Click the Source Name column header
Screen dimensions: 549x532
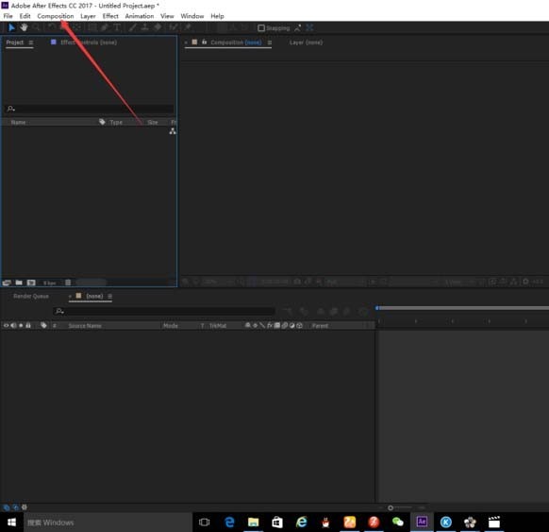click(85, 326)
